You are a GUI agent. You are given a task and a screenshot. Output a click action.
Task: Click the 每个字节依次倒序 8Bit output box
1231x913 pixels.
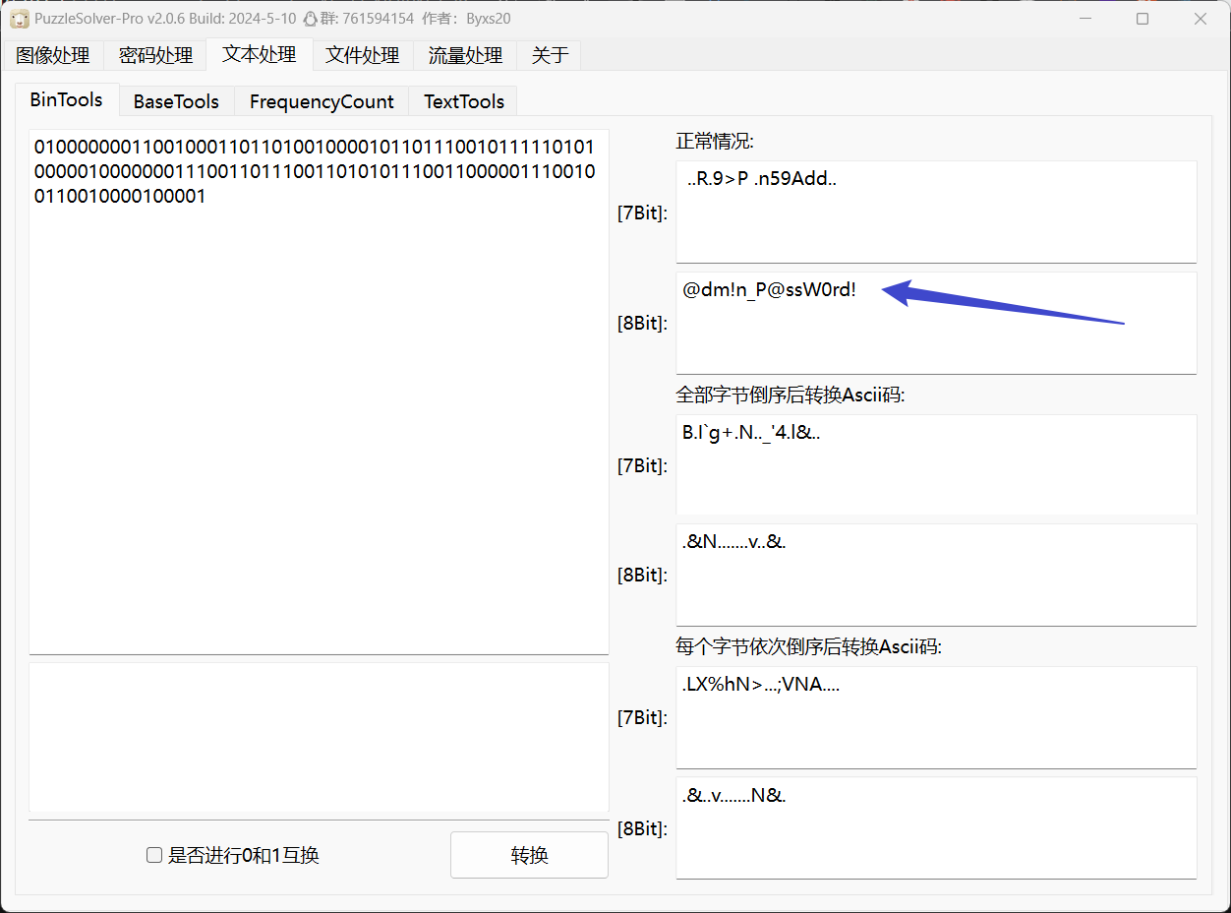936,827
